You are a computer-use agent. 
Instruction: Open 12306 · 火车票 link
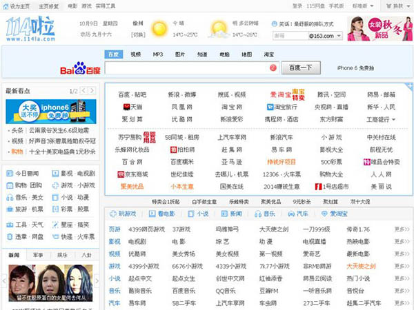tap(282, 174)
